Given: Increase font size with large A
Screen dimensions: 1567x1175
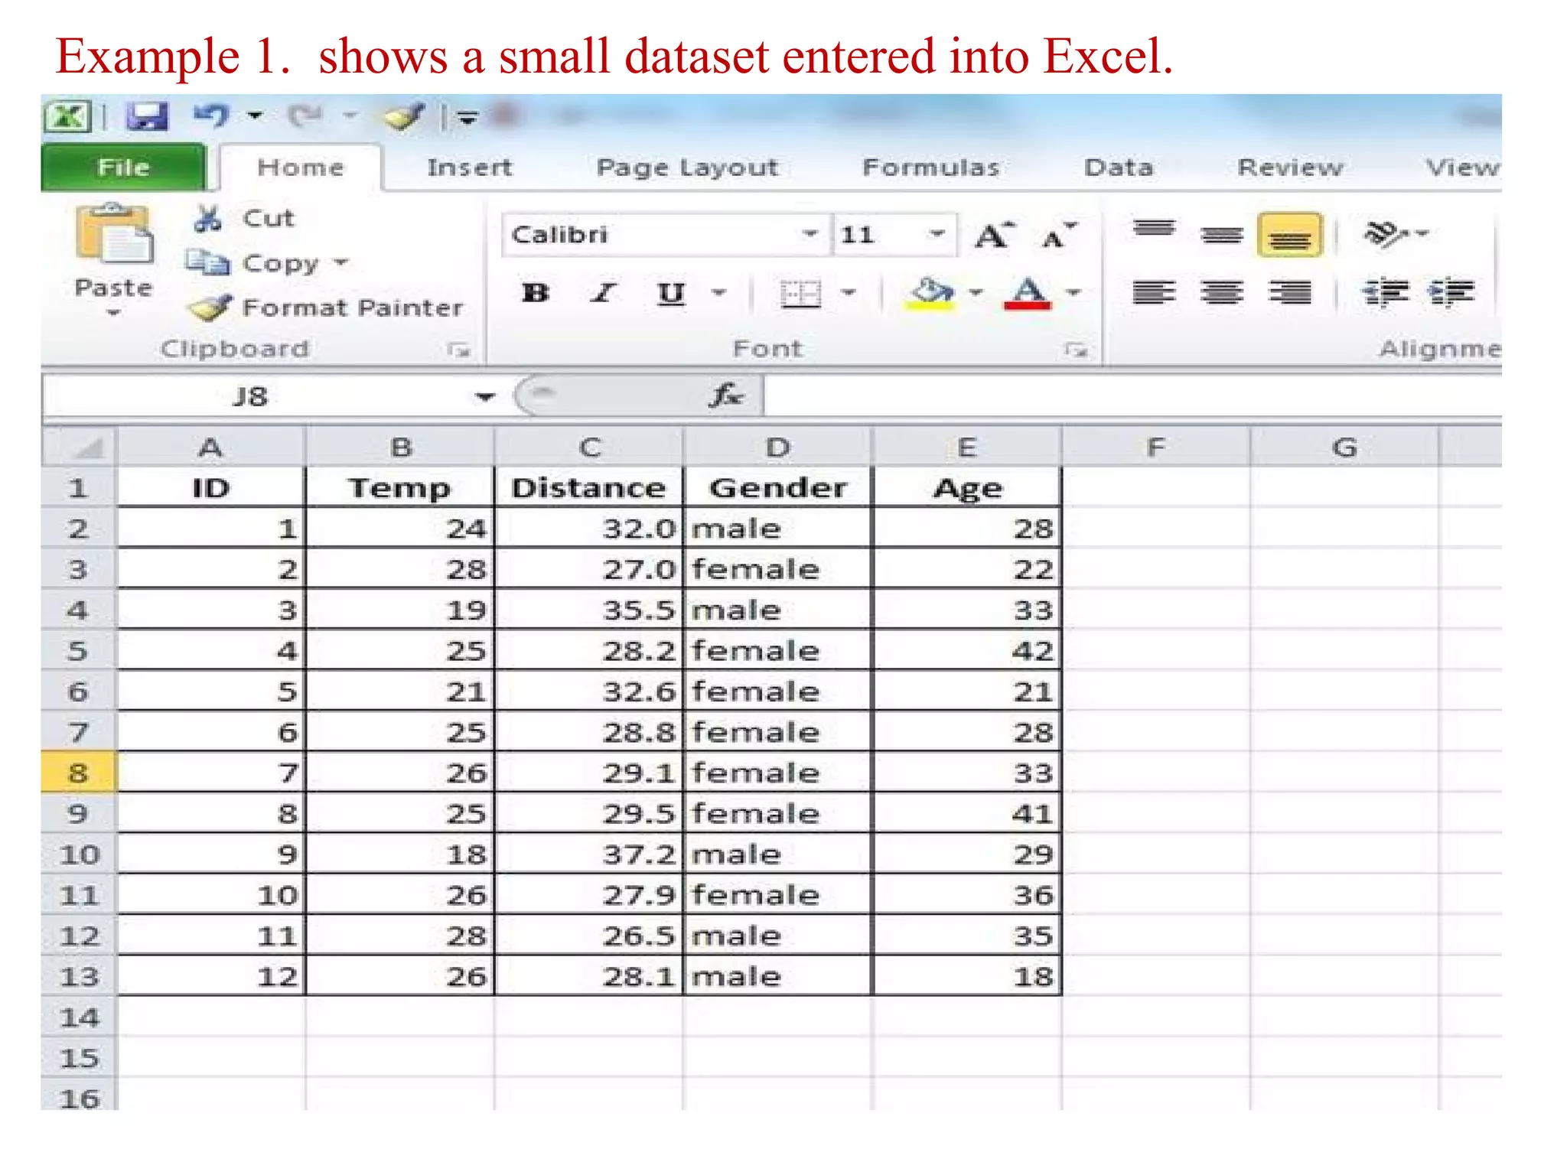Looking at the screenshot, I should click(995, 235).
